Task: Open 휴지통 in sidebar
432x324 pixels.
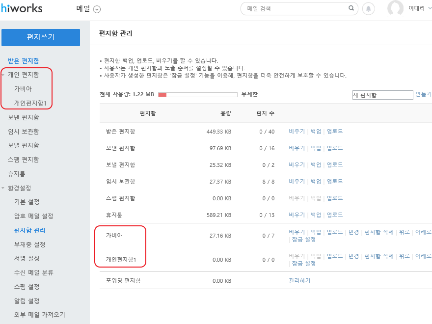Action: click(17, 174)
